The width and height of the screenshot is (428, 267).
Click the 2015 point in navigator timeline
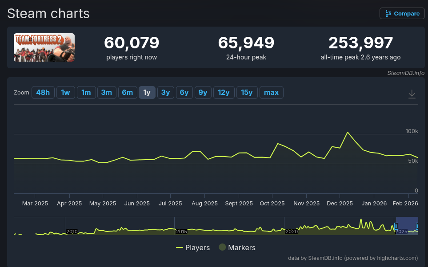(181, 232)
